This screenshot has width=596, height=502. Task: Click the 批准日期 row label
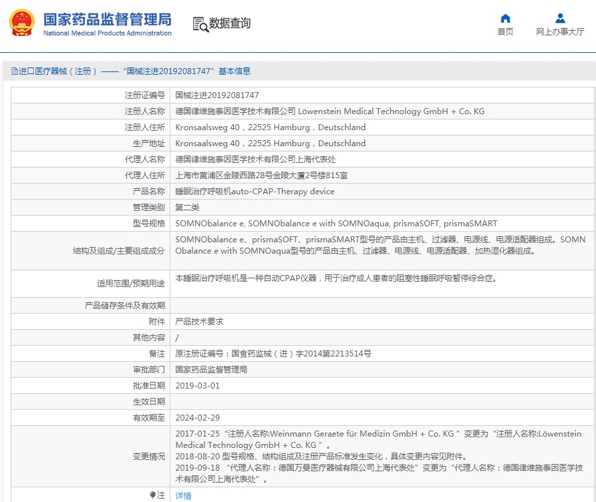[149, 385]
